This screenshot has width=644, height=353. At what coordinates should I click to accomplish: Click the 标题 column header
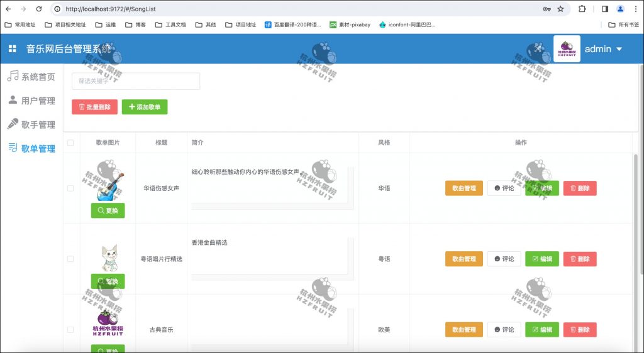point(161,143)
